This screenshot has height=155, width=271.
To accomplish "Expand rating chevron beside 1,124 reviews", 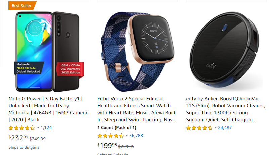I will pos(38,128).
